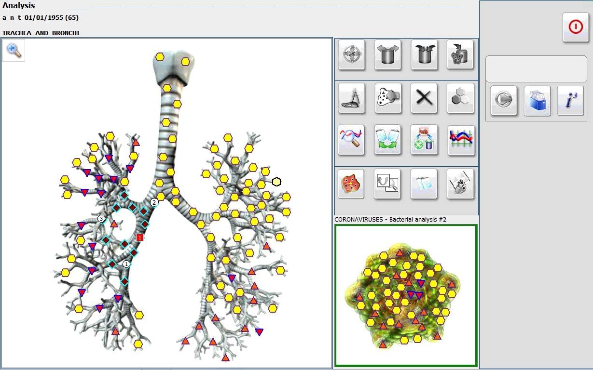The height and width of the screenshot is (370, 593).
Task: Select the white circle marker numbered 2
Action: pos(154,202)
